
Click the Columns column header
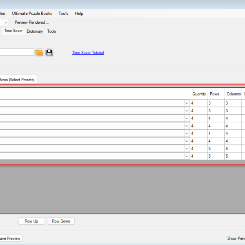click(234, 94)
